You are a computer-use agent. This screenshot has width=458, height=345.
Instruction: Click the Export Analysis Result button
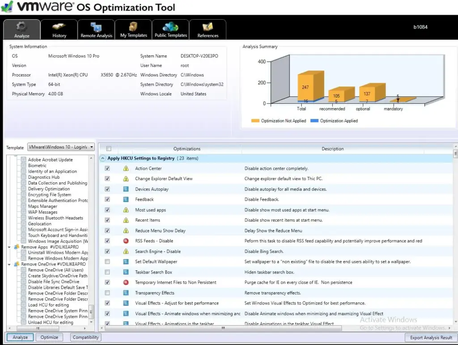coord(431,337)
